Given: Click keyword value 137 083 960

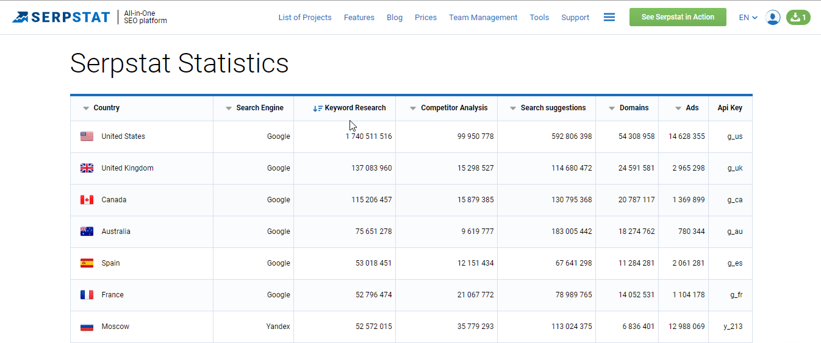Looking at the screenshot, I should 371,168.
